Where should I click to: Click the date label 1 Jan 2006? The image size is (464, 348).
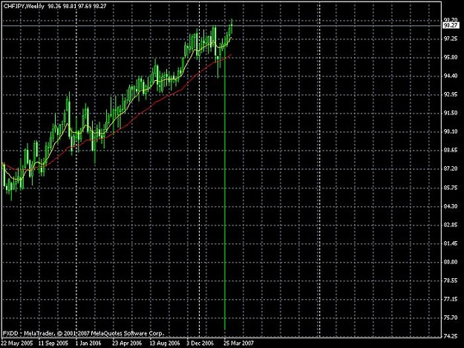[88, 344]
